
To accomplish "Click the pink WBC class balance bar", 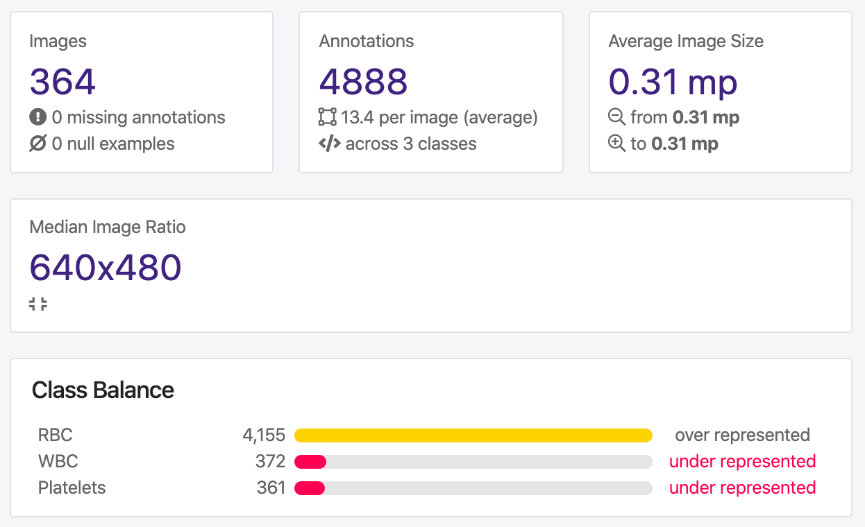I will (310, 461).
